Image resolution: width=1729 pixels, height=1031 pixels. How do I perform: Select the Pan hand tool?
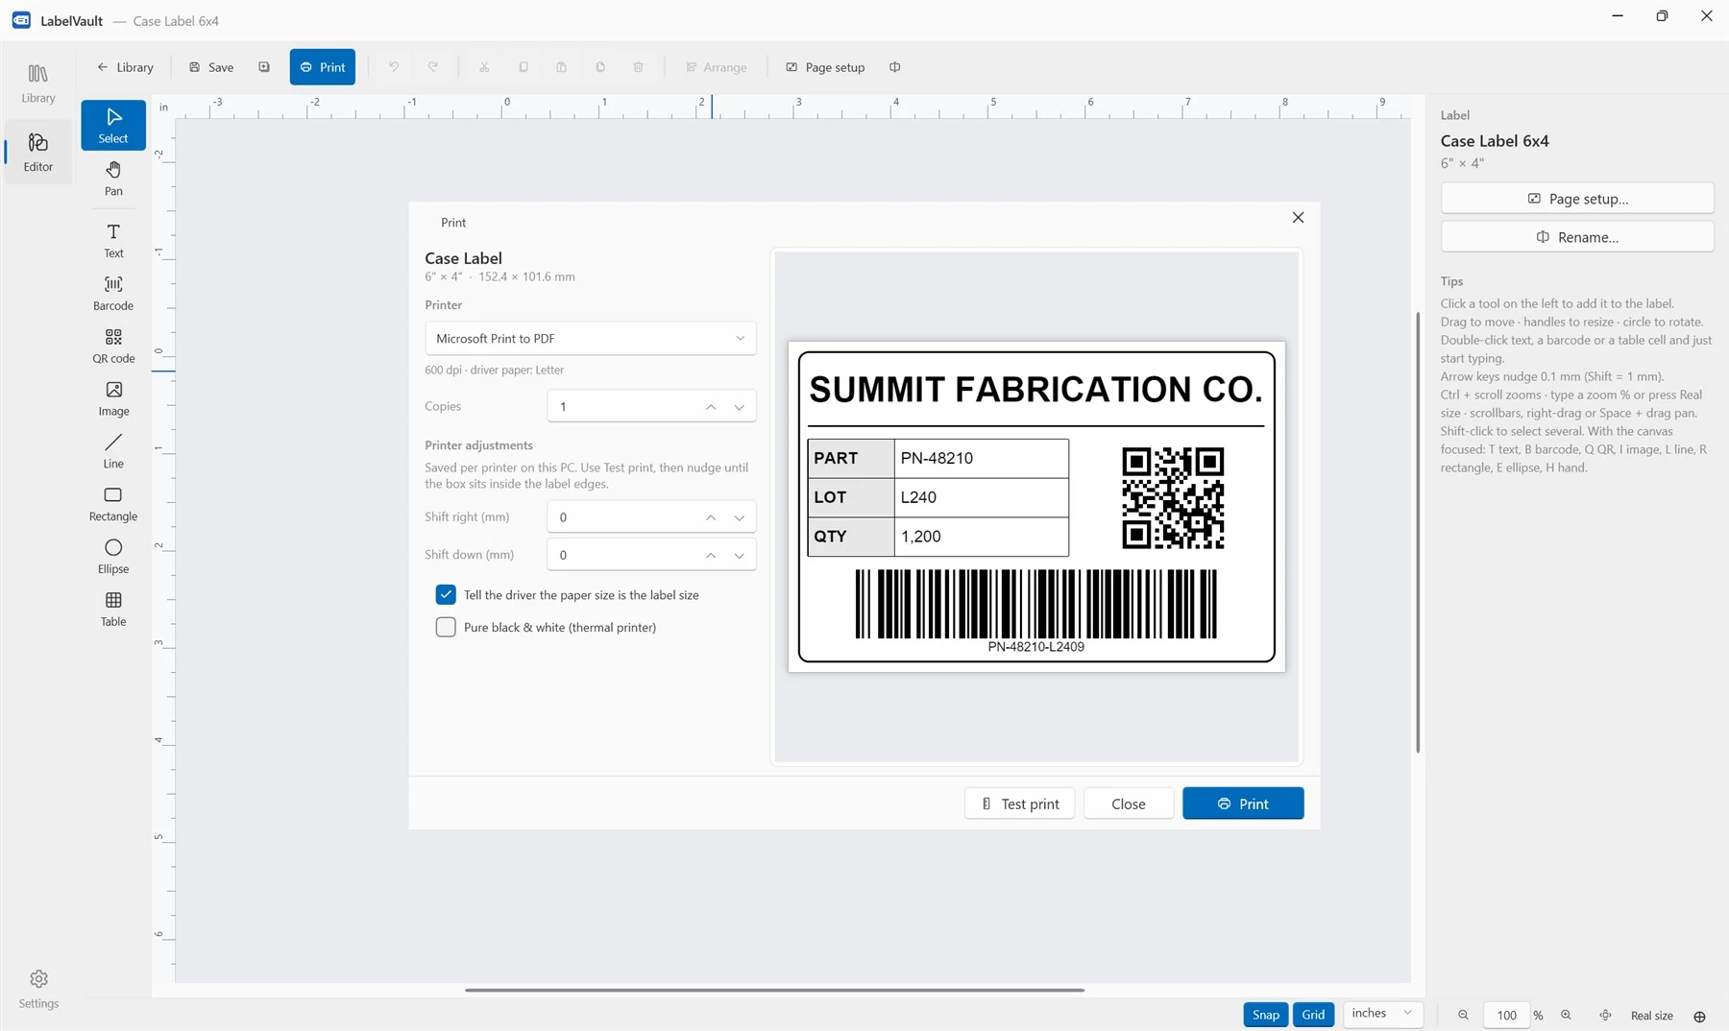(x=113, y=179)
